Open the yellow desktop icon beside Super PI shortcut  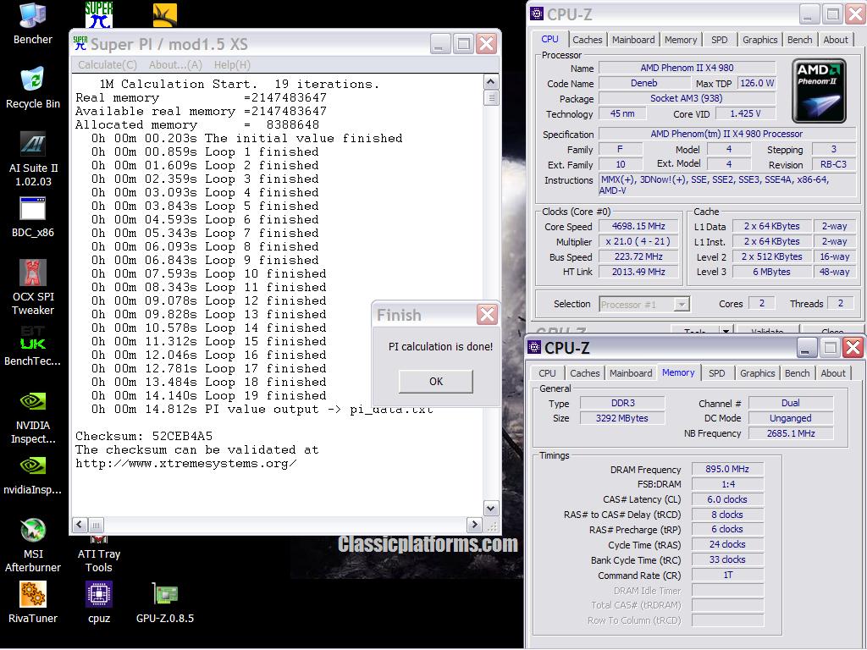pos(165,15)
